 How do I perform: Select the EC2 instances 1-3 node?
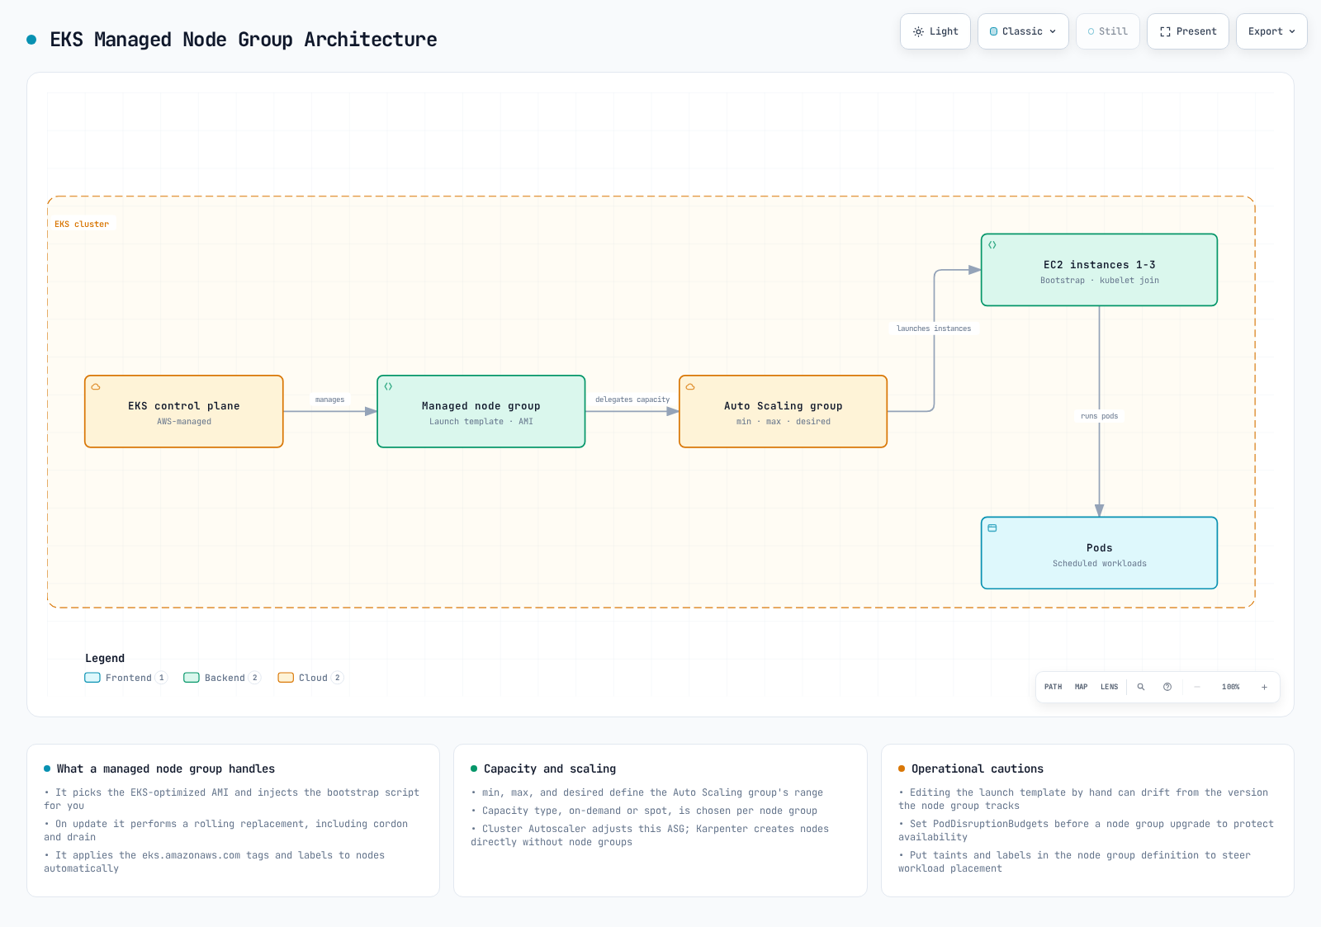(1100, 270)
